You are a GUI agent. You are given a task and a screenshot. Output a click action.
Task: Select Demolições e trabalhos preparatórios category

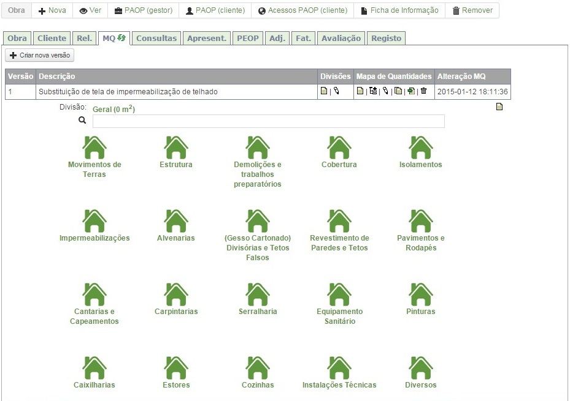click(x=257, y=162)
